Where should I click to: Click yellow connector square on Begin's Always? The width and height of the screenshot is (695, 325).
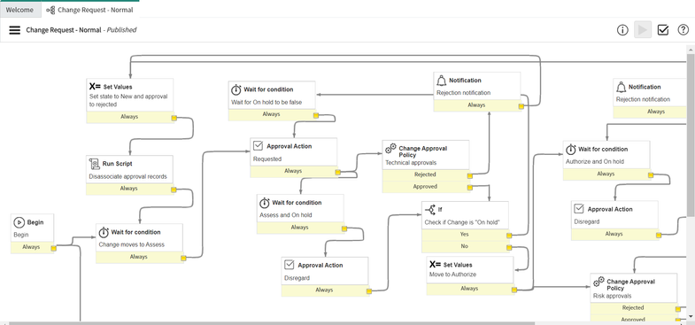(x=54, y=248)
